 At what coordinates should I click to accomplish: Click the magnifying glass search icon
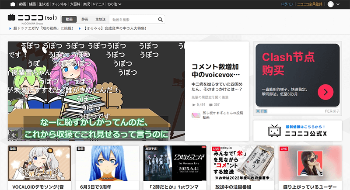click(160, 20)
